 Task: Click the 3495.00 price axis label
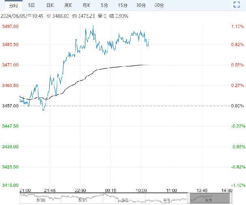tap(11, 26)
